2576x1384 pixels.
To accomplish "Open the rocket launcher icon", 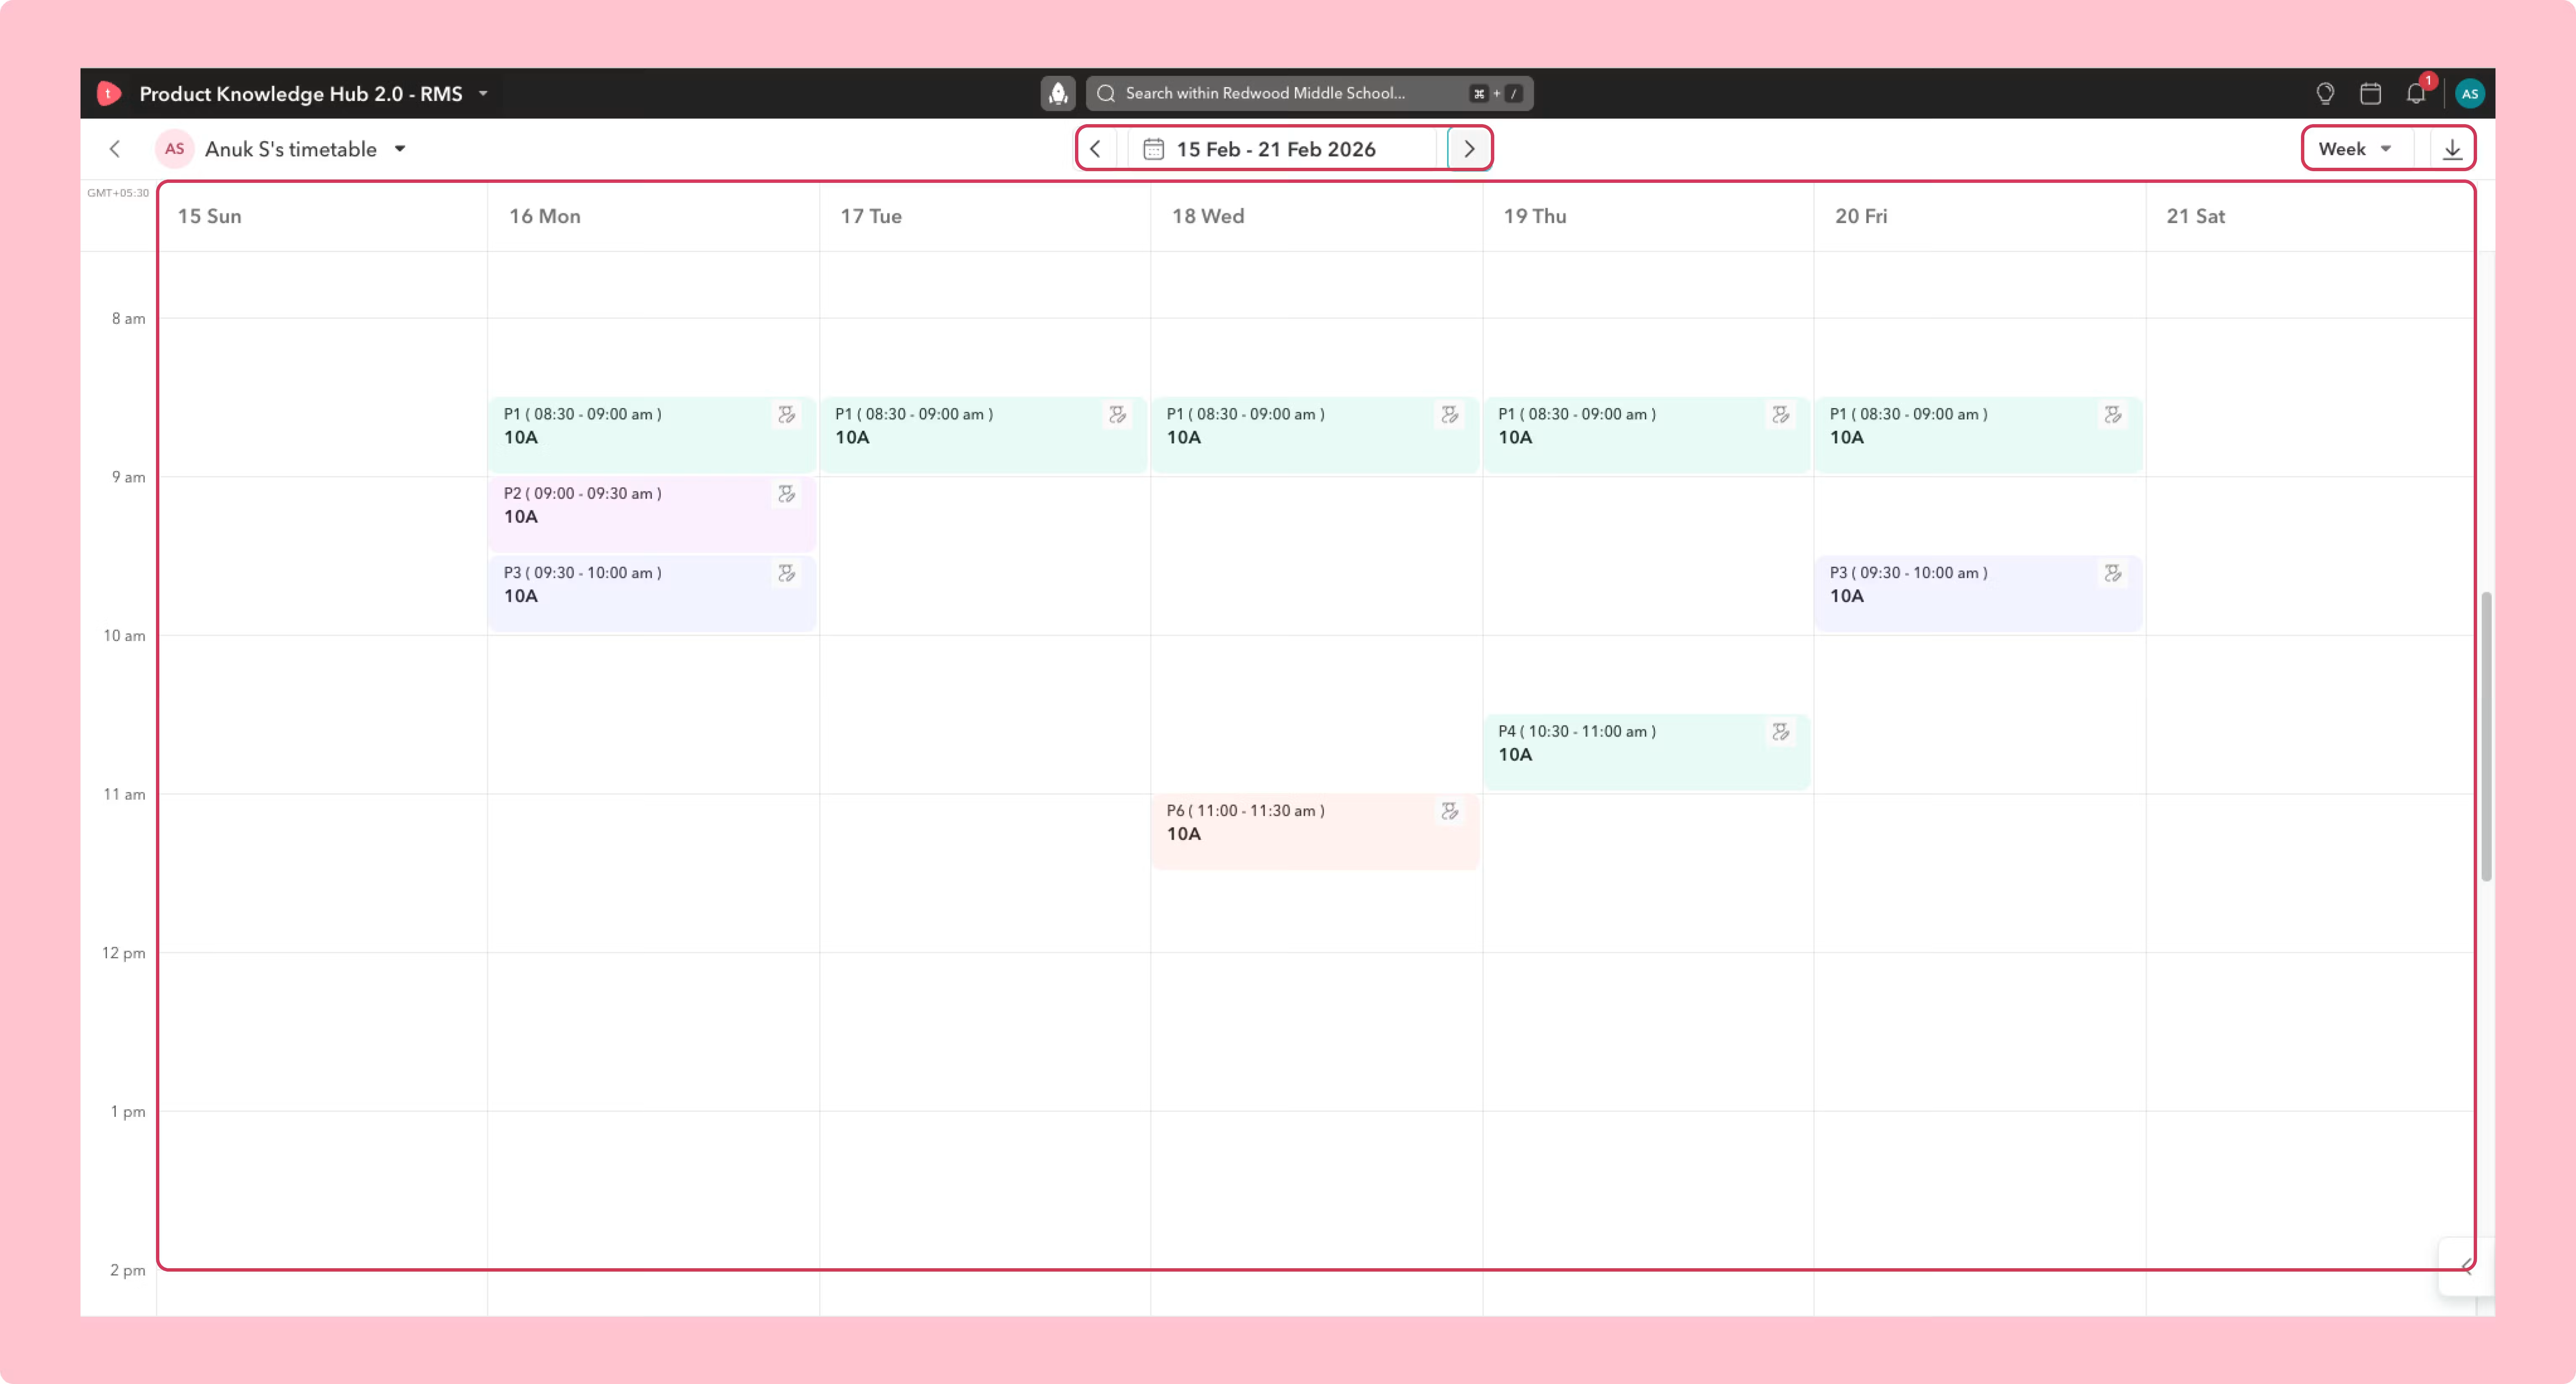I will point(1057,93).
